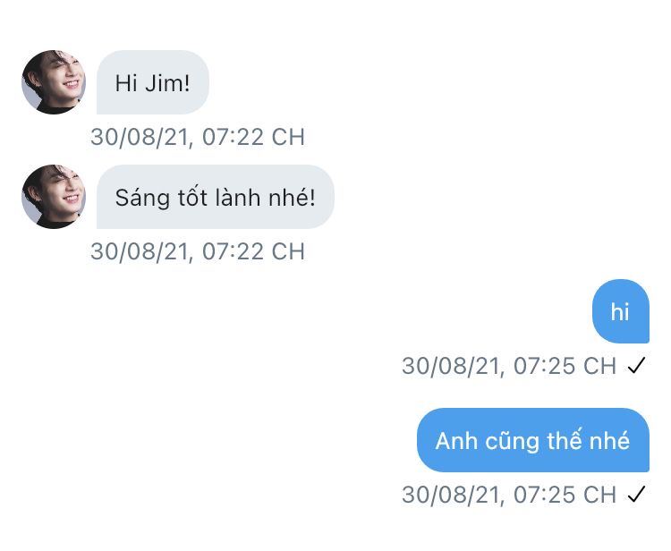Image resolution: width=671 pixels, height=551 pixels.
Task: Click the word "lành" in the received message
Action: (x=234, y=198)
